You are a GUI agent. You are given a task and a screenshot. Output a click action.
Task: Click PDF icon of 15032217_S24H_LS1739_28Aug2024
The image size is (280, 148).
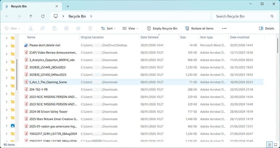pyautogui.click(x=26, y=134)
